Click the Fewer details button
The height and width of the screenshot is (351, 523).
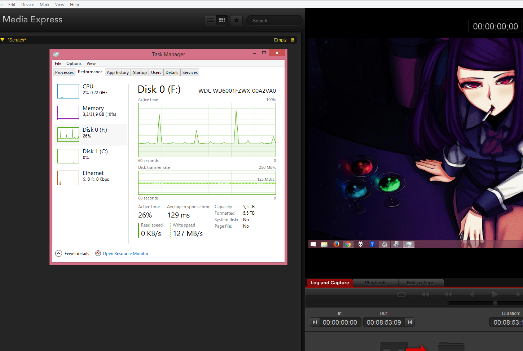click(72, 254)
